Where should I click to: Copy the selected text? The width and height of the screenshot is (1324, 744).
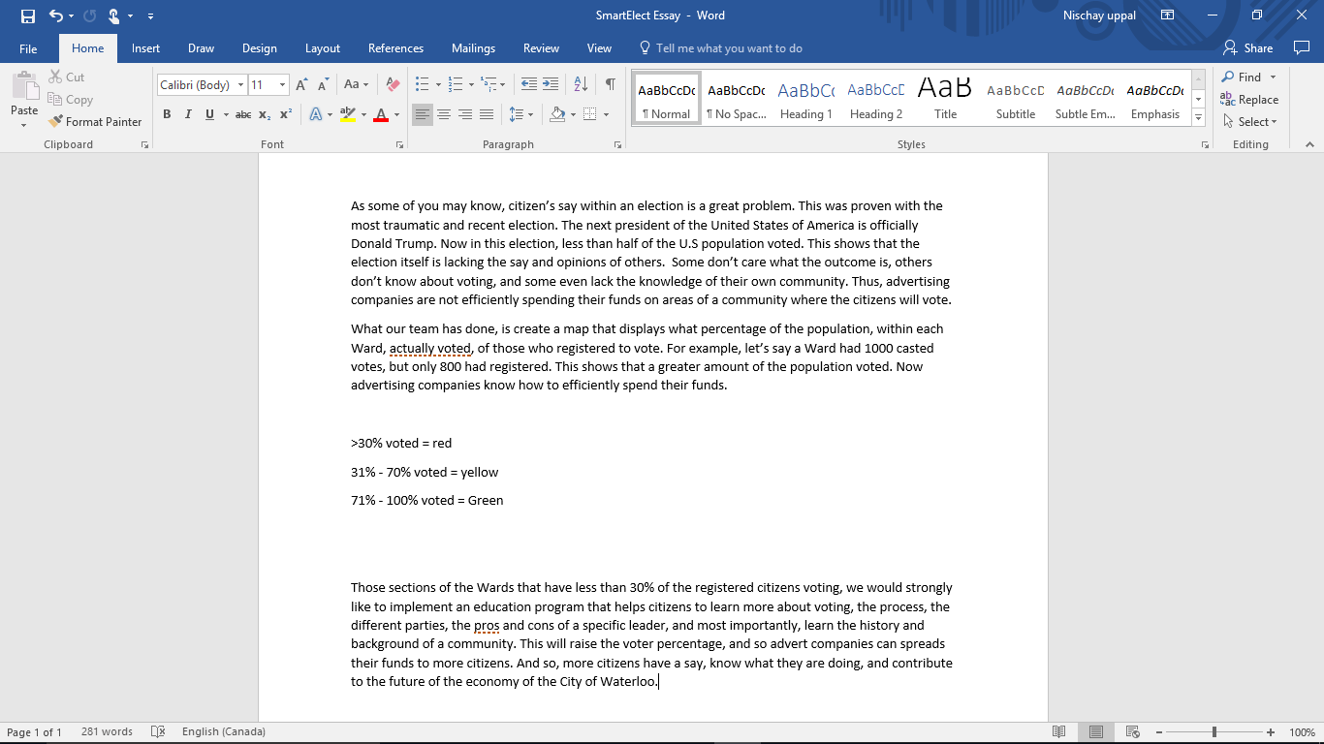(71, 100)
